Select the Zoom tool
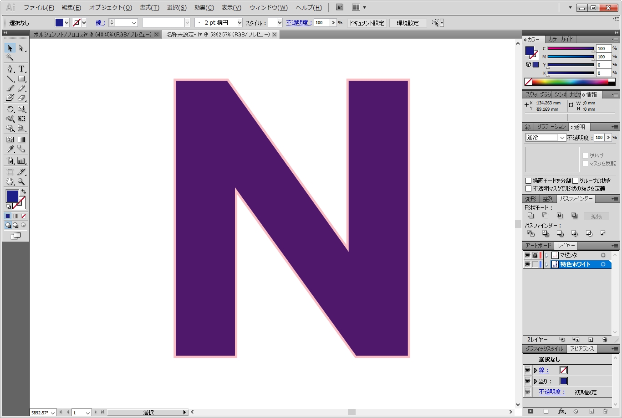The width and height of the screenshot is (622, 418). tap(21, 182)
